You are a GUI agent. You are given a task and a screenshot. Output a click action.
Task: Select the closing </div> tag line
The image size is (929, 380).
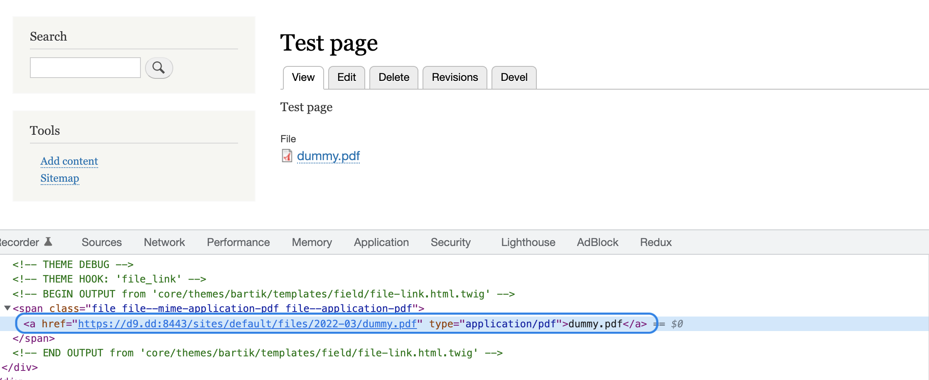(x=20, y=367)
